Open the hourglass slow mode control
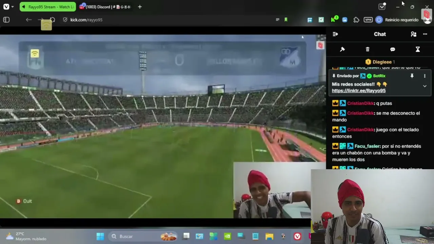This screenshot has height=244, width=434. pos(418,49)
